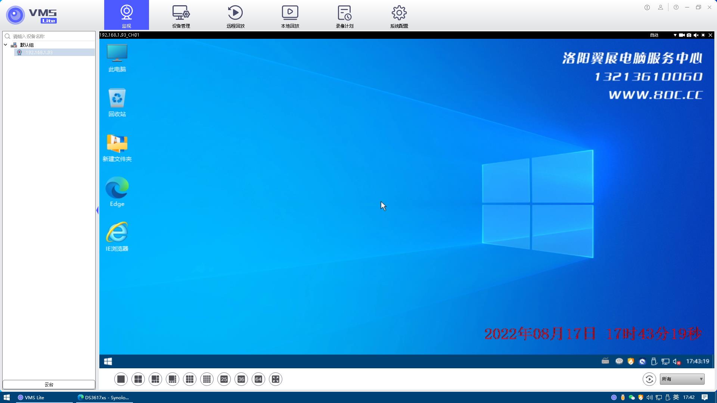Choose the 64-window layout
The image size is (717, 403).
click(258, 379)
